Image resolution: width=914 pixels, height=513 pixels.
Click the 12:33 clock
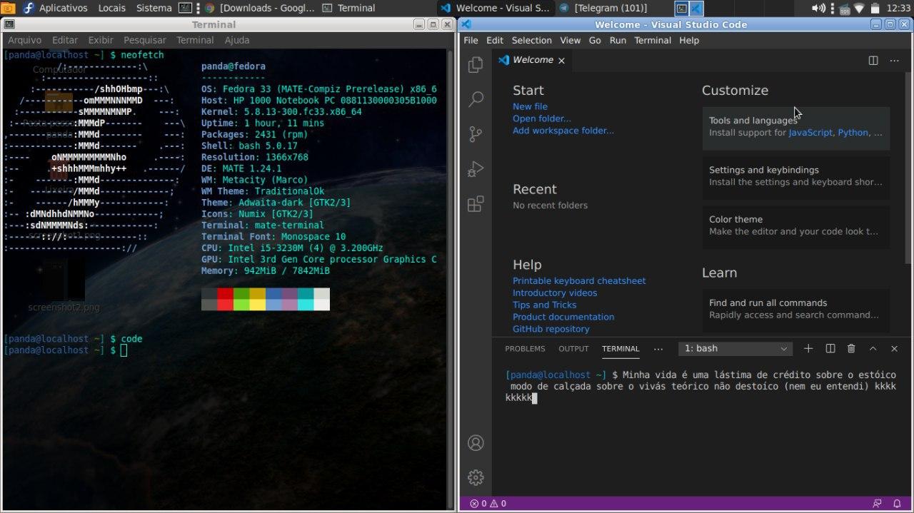[898, 8]
